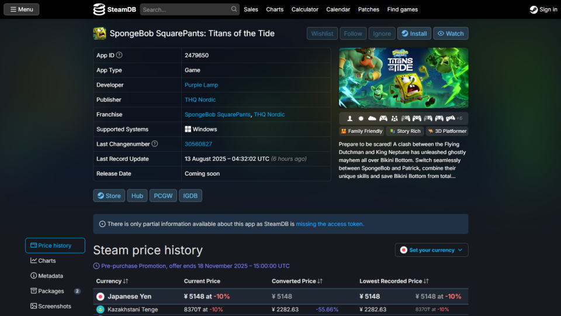This screenshot has width=561, height=316.
Task: Open the PCGW wiki button
Action: (x=163, y=195)
